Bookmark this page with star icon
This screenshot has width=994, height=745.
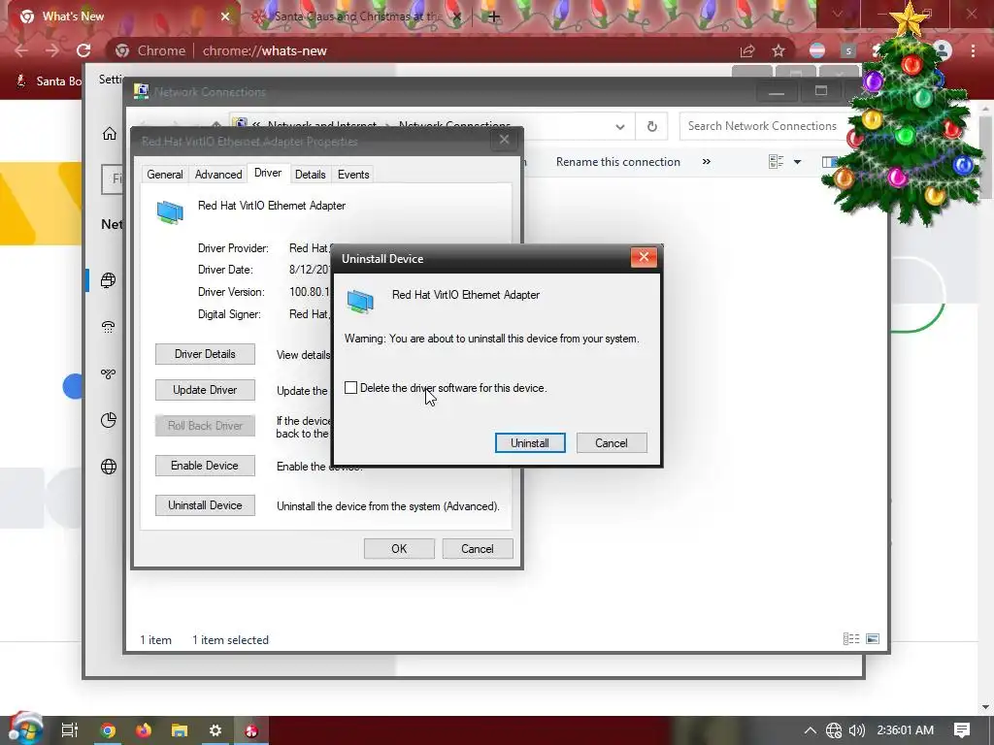click(779, 50)
